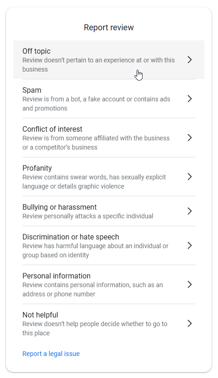
Task: Click description about bot or fake account
Action: click(96, 104)
